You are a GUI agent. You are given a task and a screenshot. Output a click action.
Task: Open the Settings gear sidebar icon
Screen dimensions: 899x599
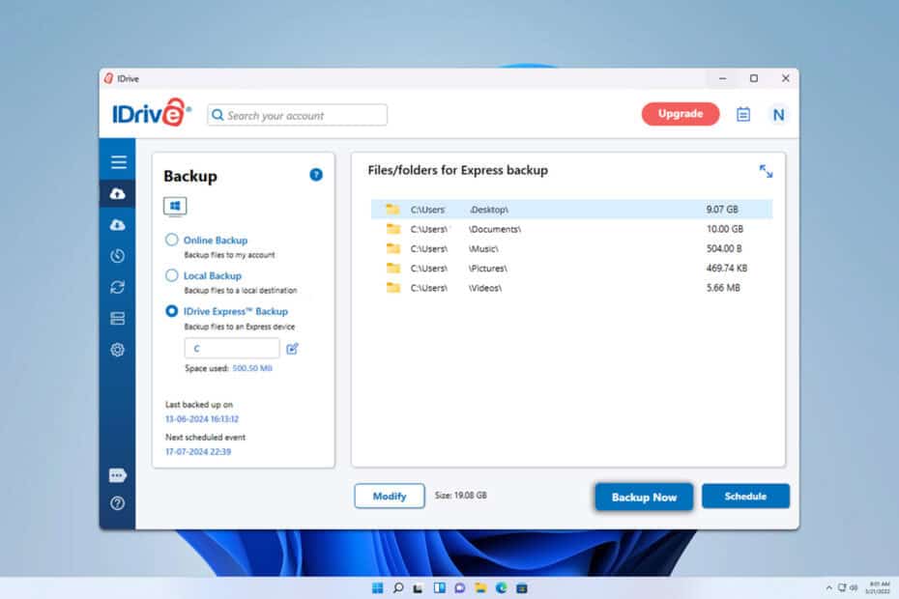[x=118, y=350]
